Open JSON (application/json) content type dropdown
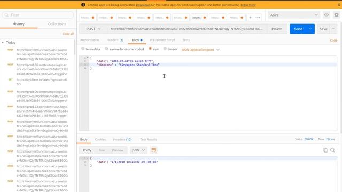 200,50
